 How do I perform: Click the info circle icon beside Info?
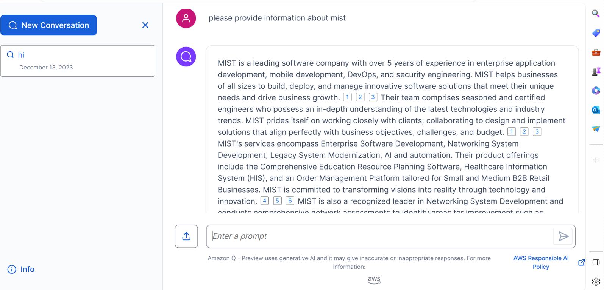click(12, 269)
